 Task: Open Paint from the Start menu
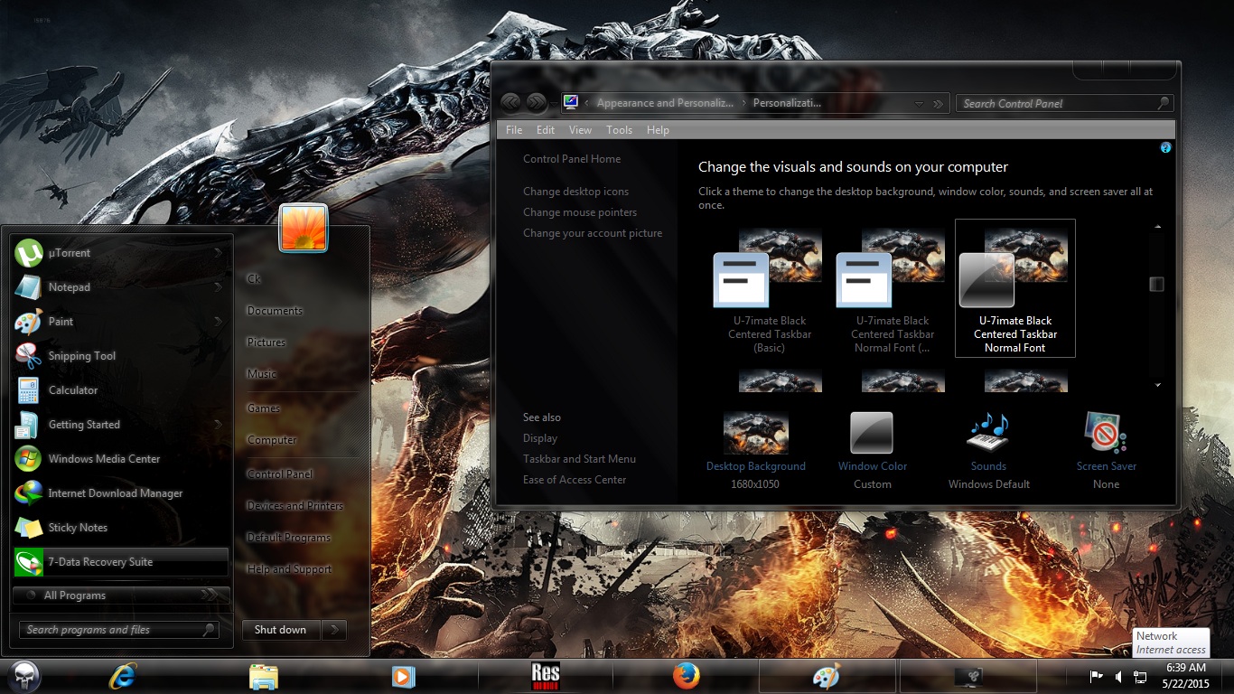tap(121, 322)
